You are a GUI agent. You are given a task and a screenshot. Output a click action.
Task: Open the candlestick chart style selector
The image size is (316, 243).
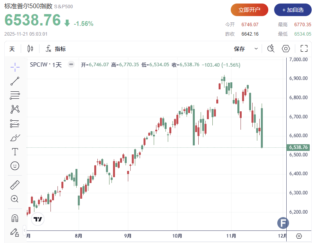(31, 49)
